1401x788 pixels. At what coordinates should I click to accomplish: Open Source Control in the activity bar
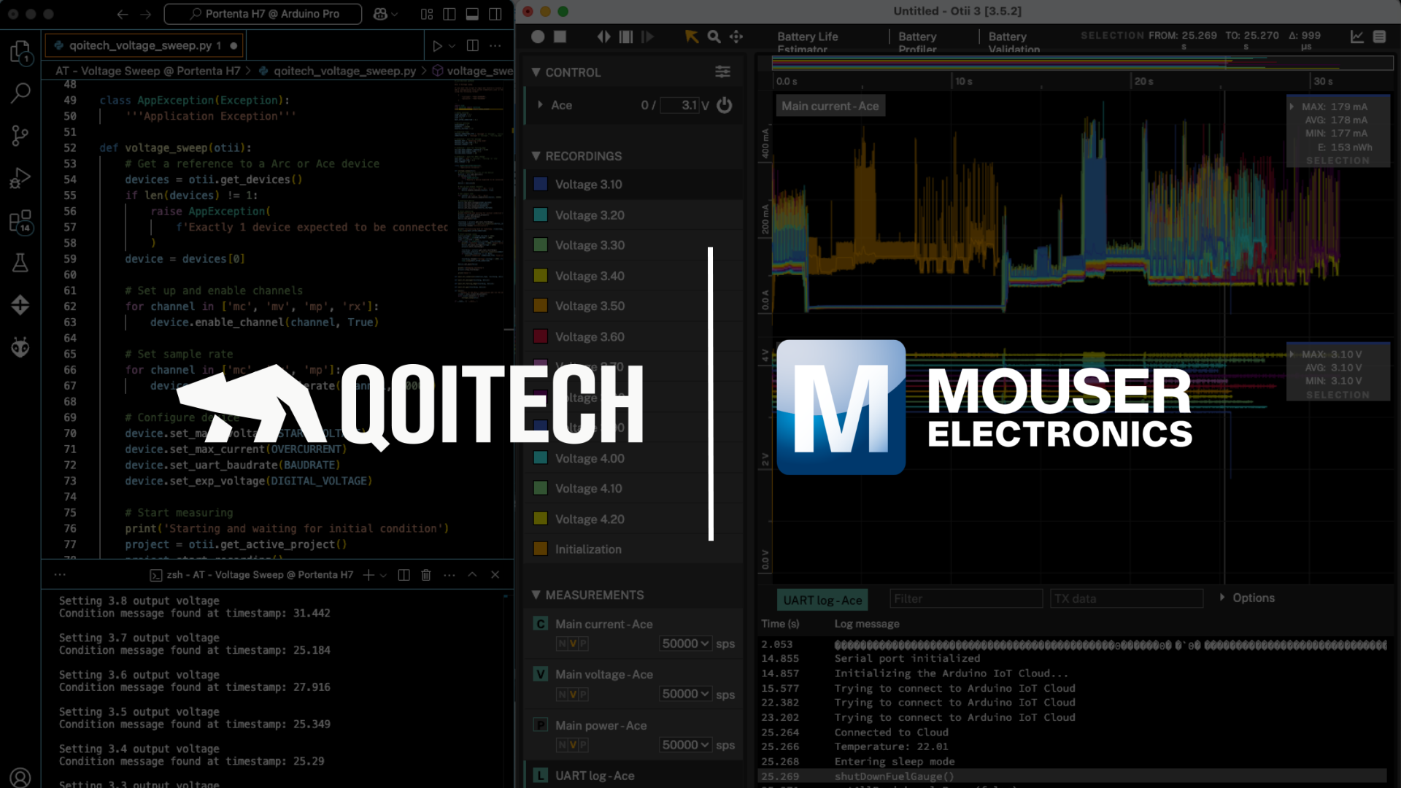pyautogui.click(x=20, y=135)
